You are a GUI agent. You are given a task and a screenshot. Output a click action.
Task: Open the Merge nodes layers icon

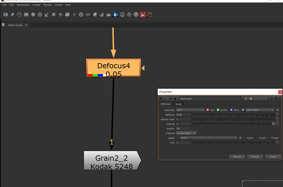pyautogui.click(x=54, y=14)
